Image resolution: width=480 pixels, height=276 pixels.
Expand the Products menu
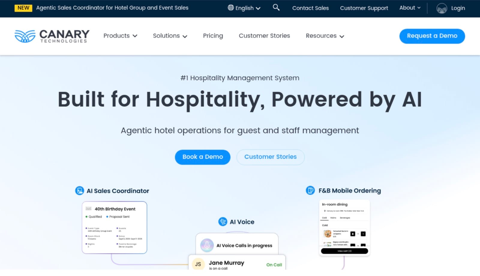(x=120, y=36)
